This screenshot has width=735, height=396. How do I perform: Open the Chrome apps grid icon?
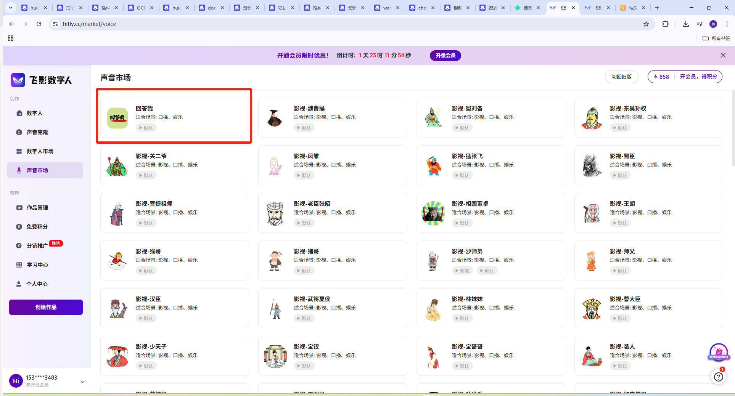point(11,38)
